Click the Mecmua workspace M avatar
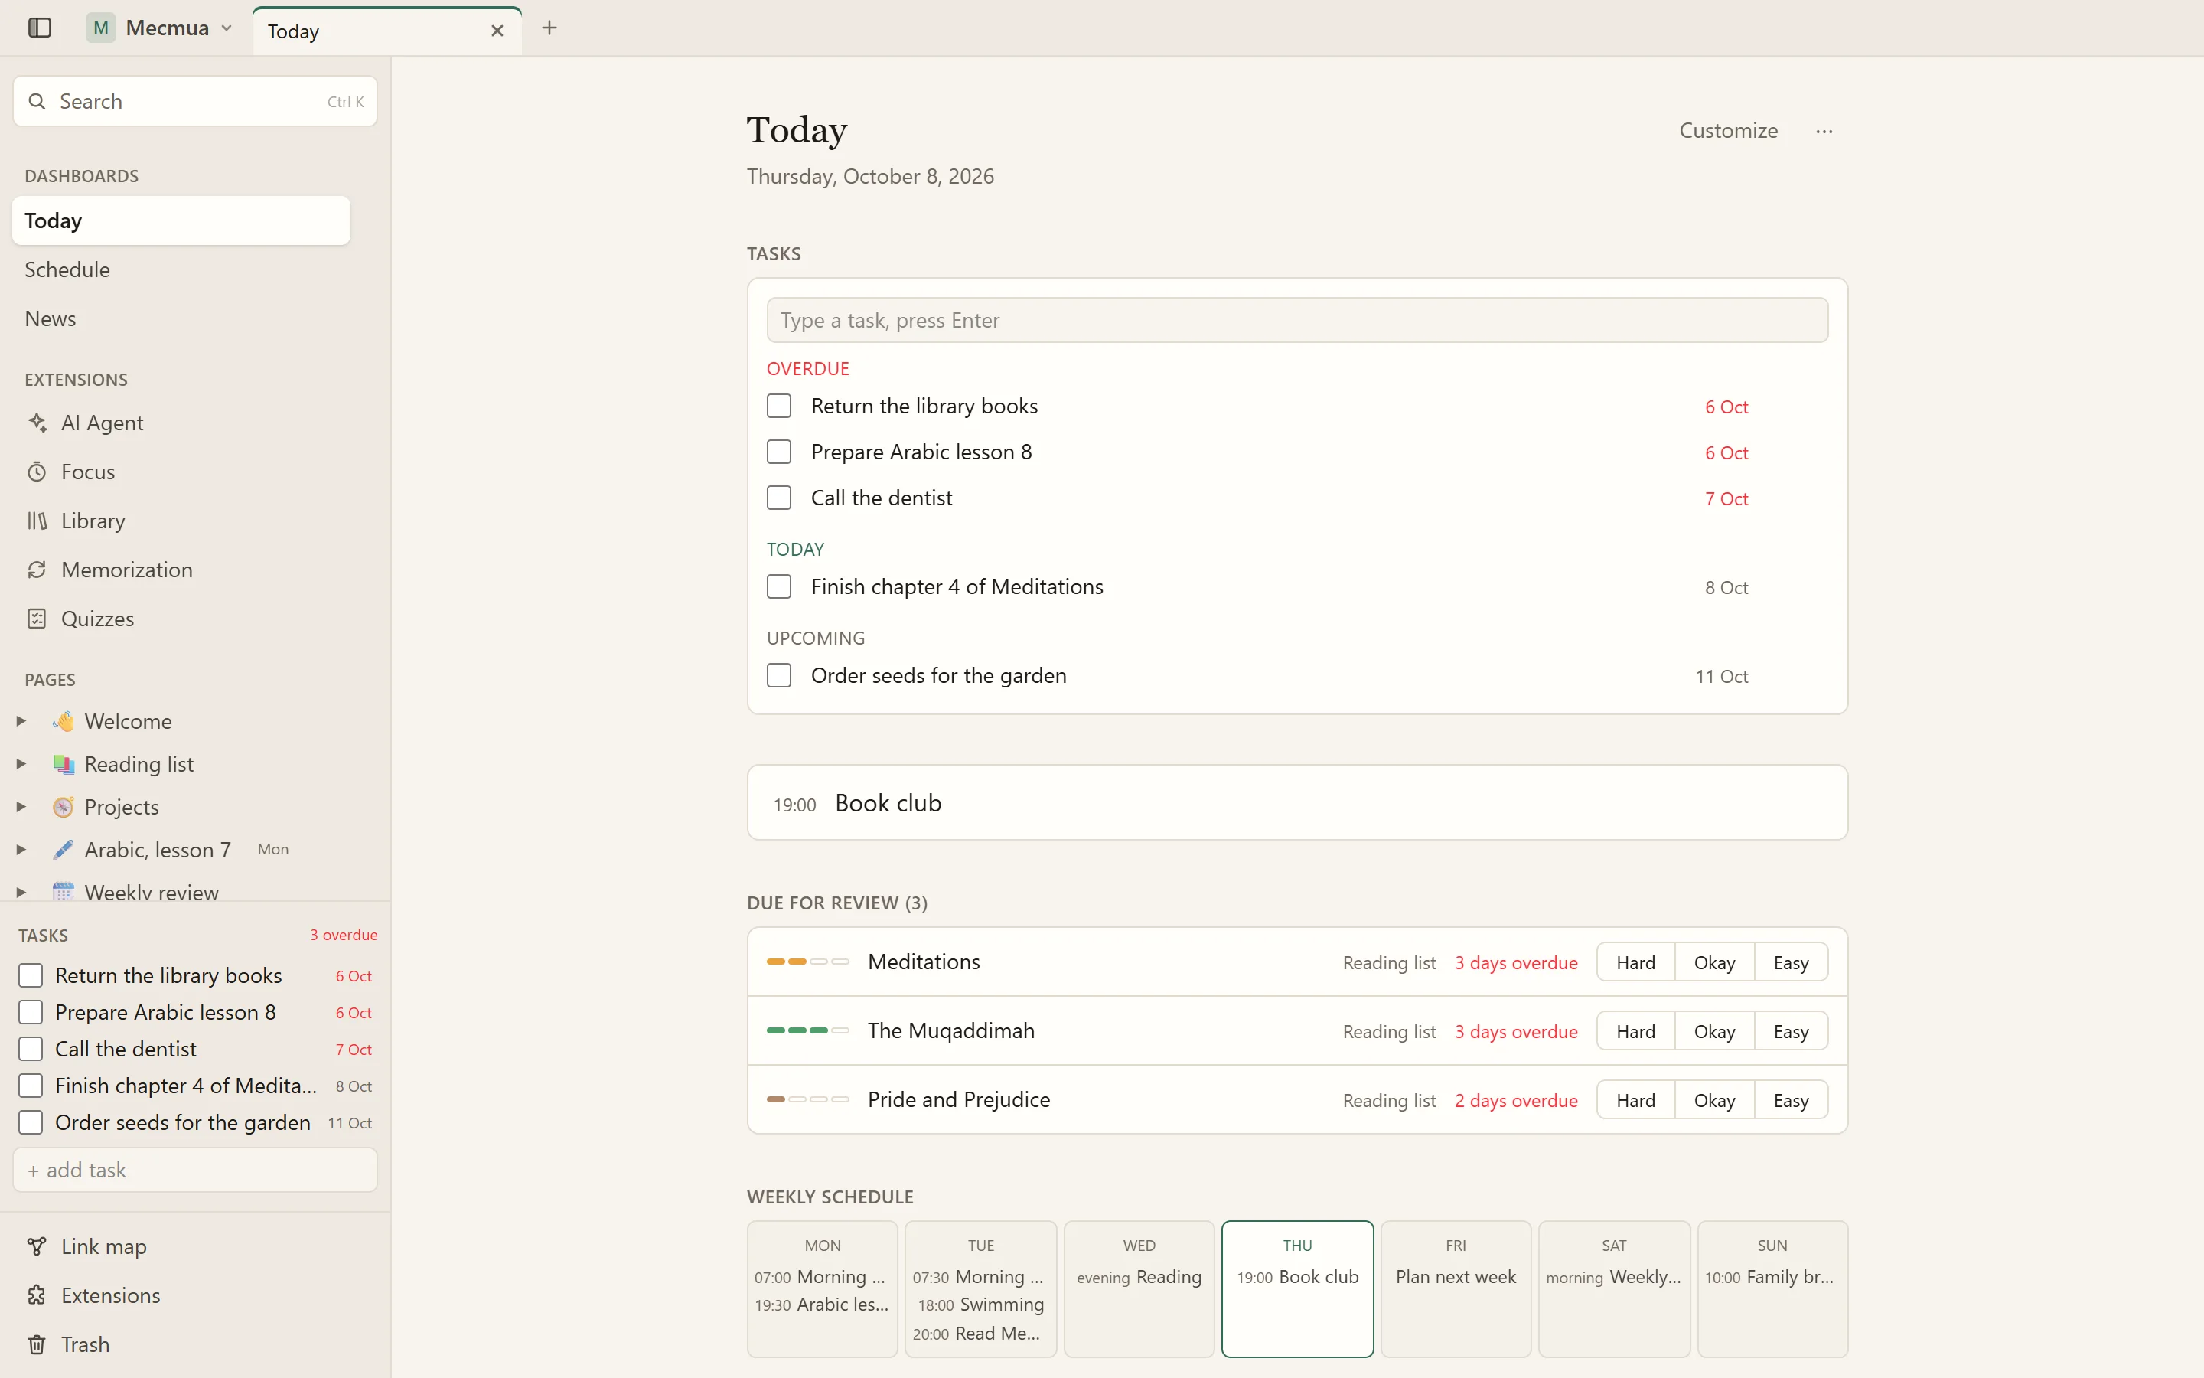Image resolution: width=2204 pixels, height=1378 pixels. 101,28
